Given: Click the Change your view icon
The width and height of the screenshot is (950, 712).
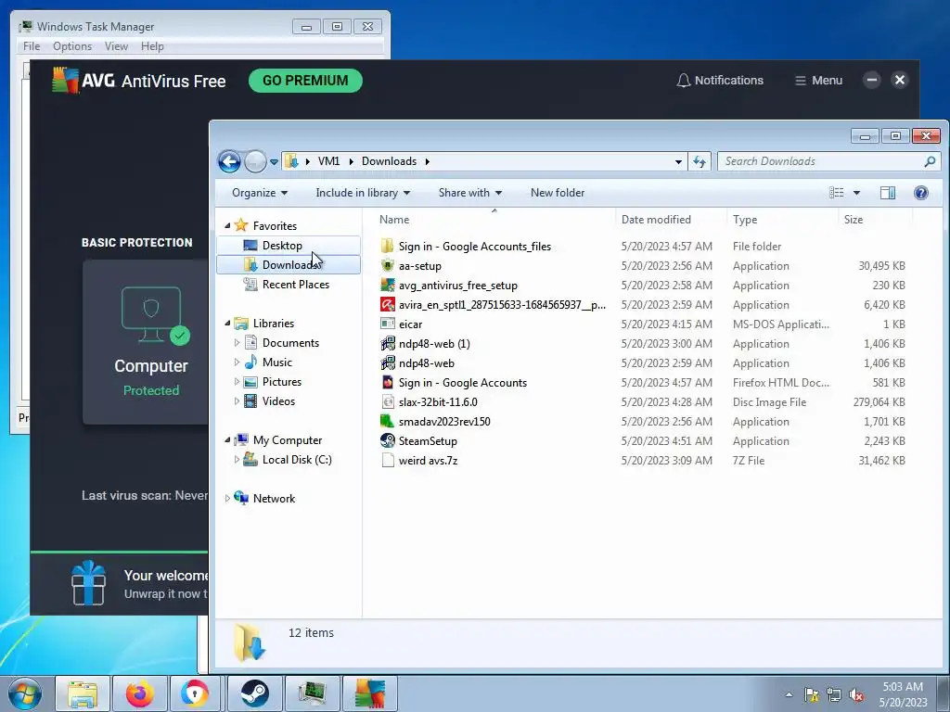Looking at the screenshot, I should pyautogui.click(x=837, y=193).
